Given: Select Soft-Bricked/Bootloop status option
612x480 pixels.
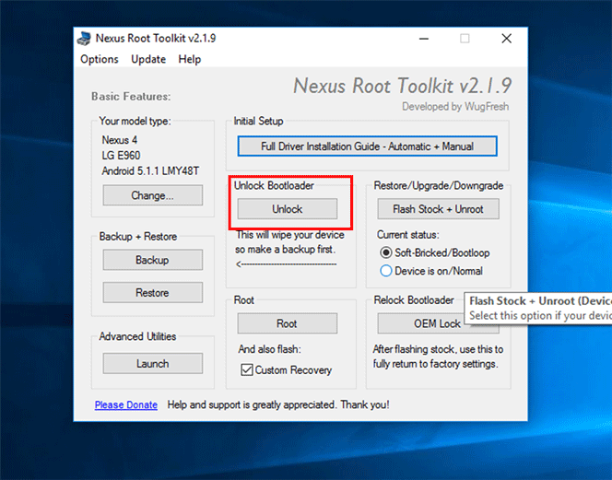Looking at the screenshot, I should (435, 252).
